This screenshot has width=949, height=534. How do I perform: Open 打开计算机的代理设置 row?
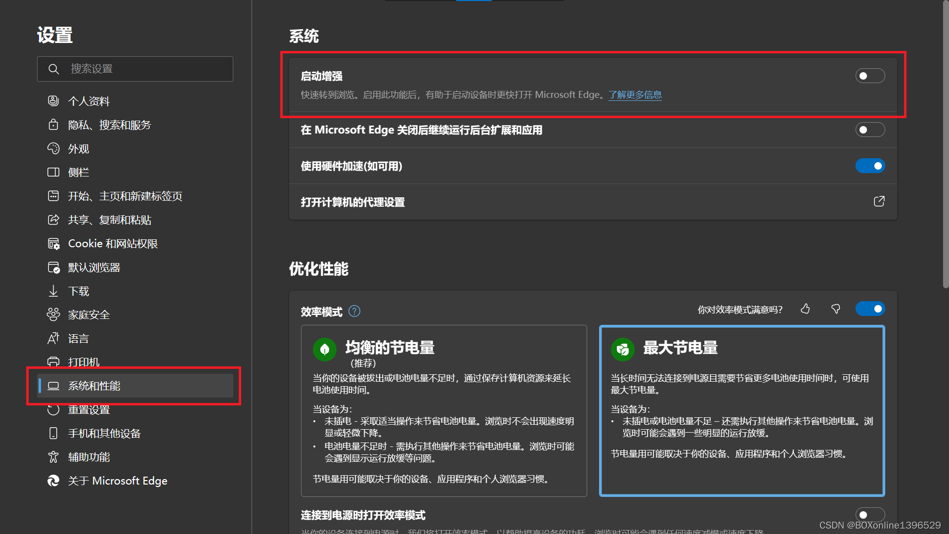pyautogui.click(x=593, y=202)
